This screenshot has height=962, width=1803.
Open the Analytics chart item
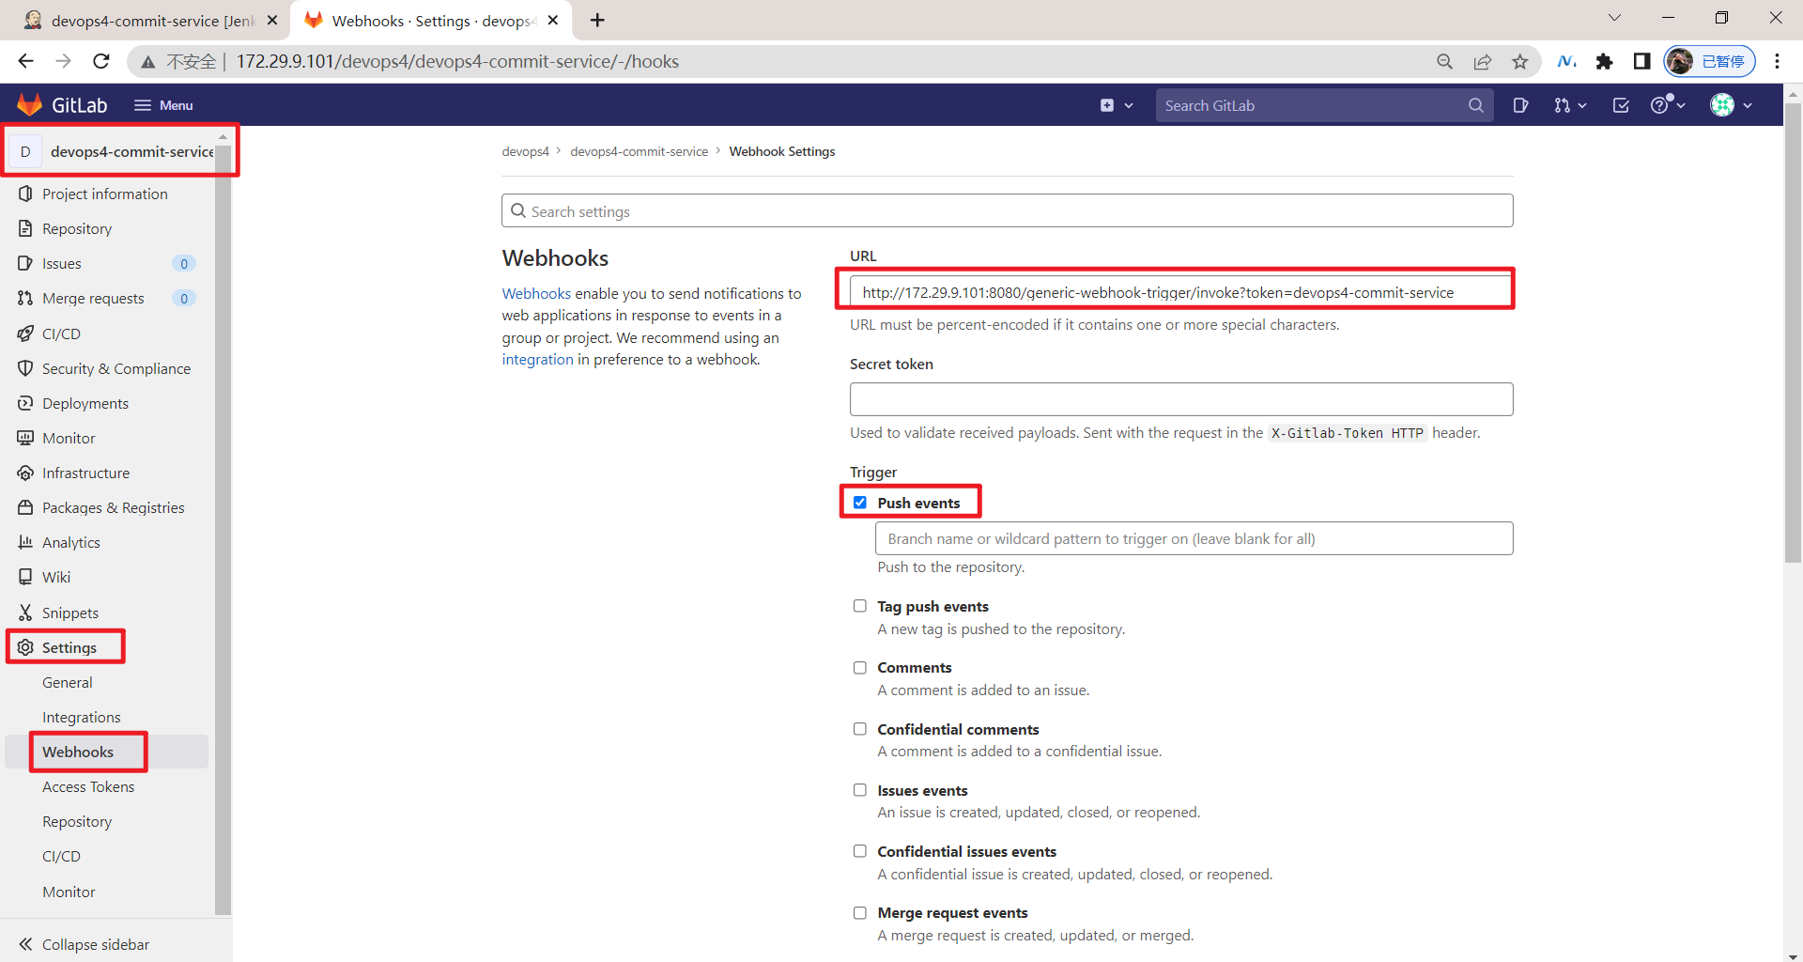(71, 542)
